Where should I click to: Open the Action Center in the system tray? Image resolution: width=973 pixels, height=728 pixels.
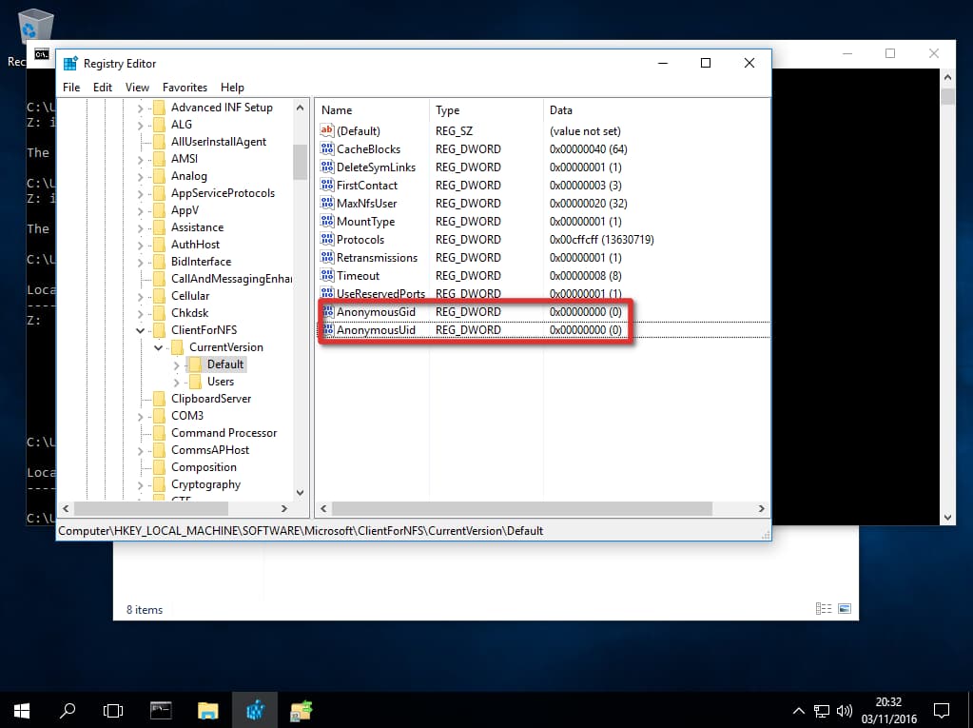tap(941, 711)
